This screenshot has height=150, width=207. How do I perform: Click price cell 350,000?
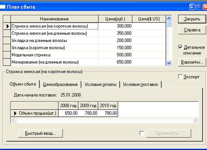115,33
